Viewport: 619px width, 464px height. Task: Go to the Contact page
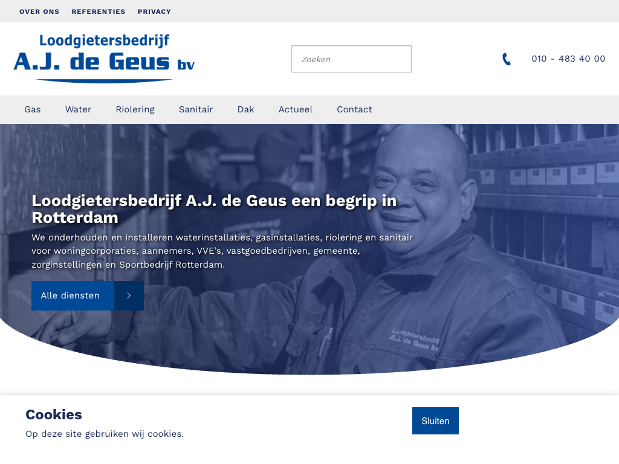(x=354, y=109)
